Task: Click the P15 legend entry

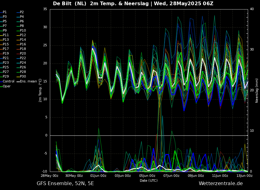Action: [6, 44]
